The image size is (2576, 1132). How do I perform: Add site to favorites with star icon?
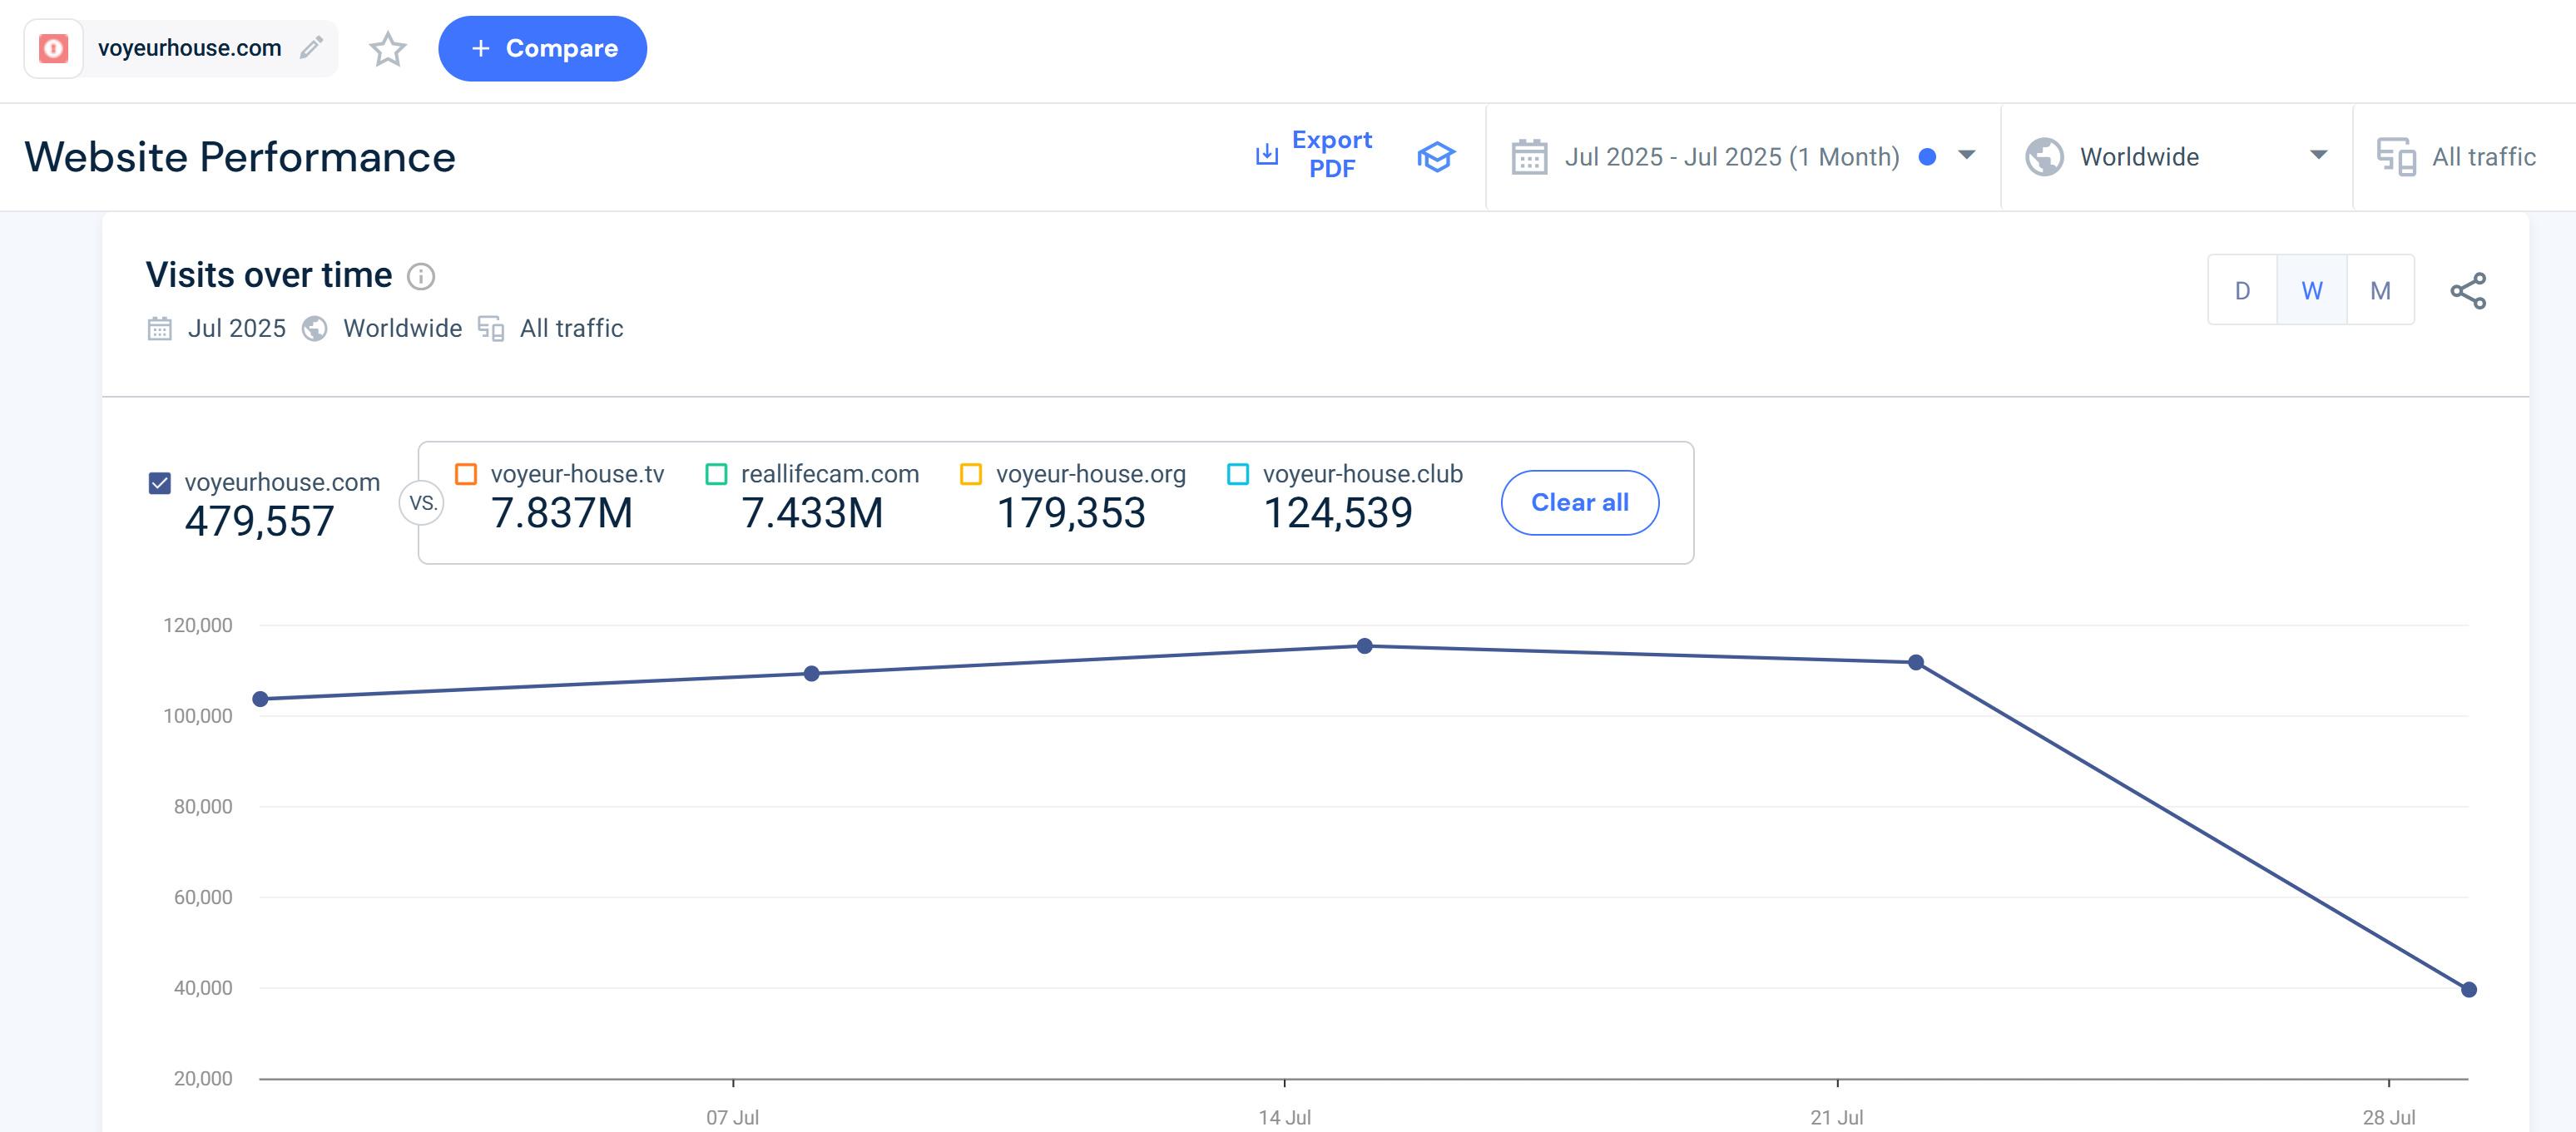tap(387, 48)
